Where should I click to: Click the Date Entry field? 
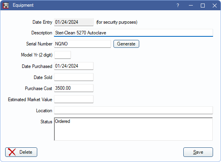(x=74, y=22)
